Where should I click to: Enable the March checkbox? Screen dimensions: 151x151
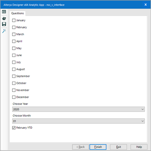click(x=14, y=34)
